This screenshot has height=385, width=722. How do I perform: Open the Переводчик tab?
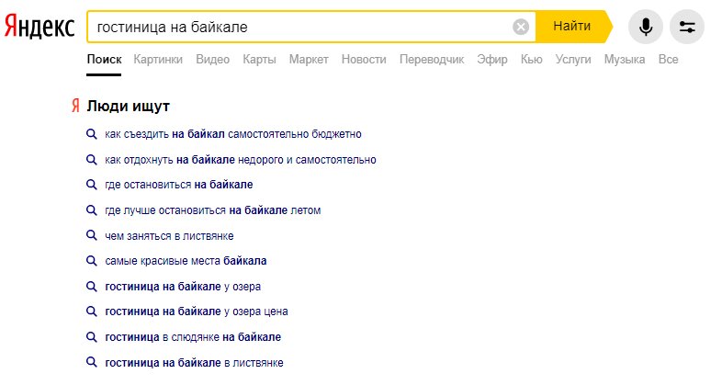coord(431,59)
